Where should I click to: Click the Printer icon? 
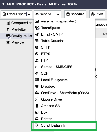(37, 119)
